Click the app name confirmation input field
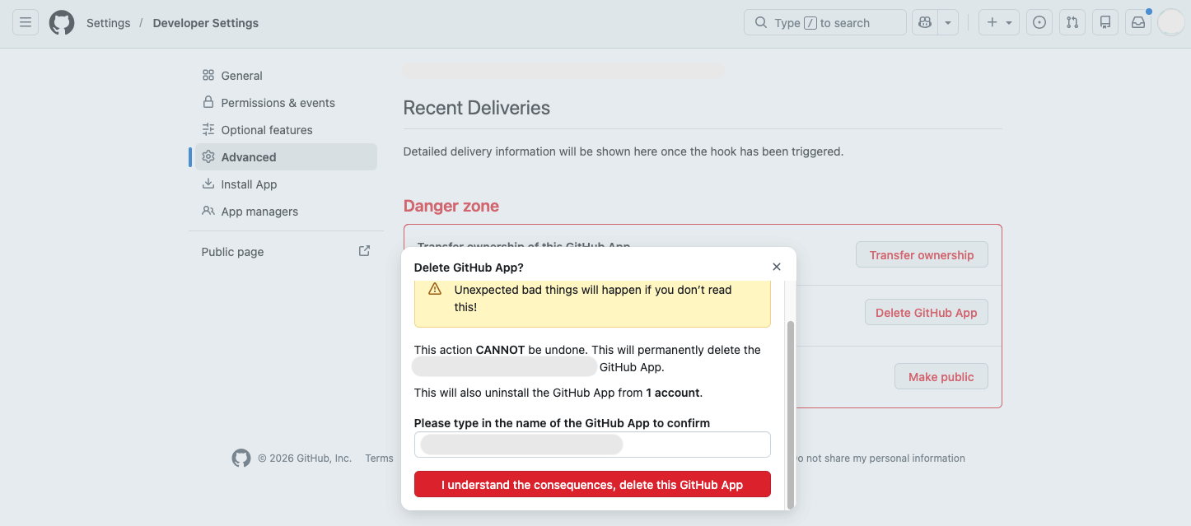The image size is (1191, 526). pos(592,445)
